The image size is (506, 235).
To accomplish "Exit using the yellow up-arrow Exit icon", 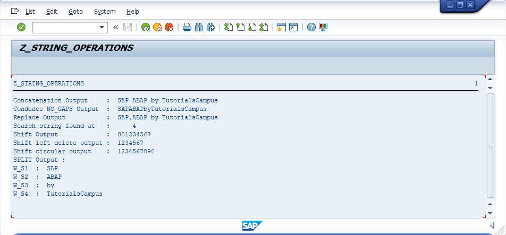I will (157, 27).
